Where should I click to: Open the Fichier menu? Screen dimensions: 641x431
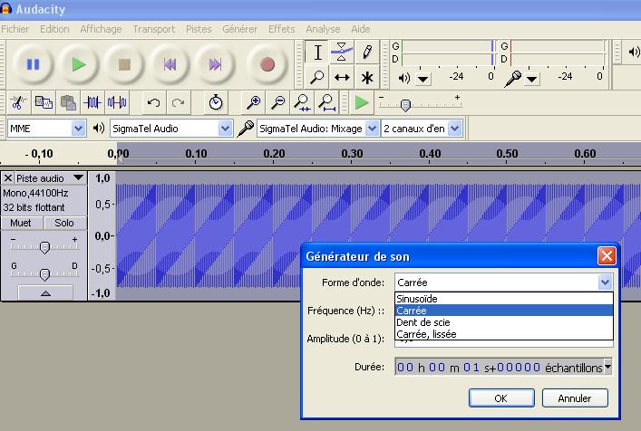15,29
